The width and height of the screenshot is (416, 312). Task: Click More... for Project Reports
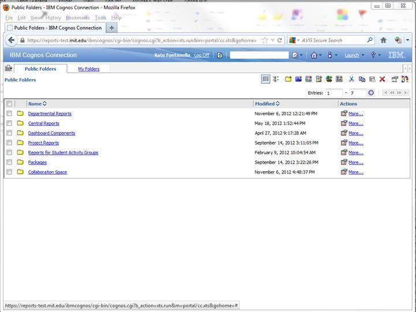pyautogui.click(x=355, y=143)
